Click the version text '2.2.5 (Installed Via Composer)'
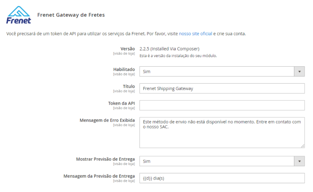Screen dimensions: 313x192 click(x=170, y=49)
